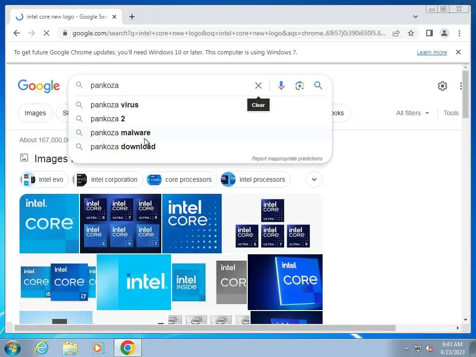Search by image with Lens icon
The image size is (476, 357).
300,86
